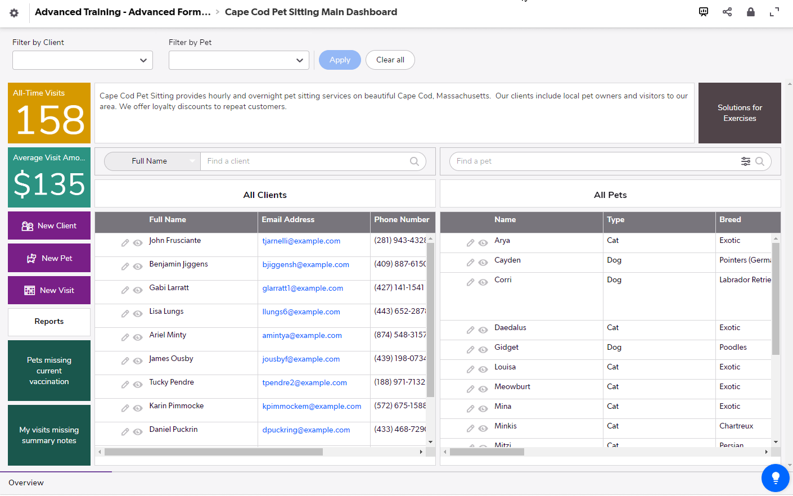Image resolution: width=793 pixels, height=496 pixels.
Task: View pet Cayden eye icon
Action: click(483, 263)
